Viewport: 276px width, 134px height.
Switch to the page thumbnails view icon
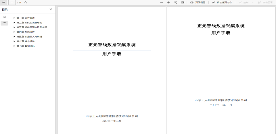pyautogui.click(x=4, y=17)
